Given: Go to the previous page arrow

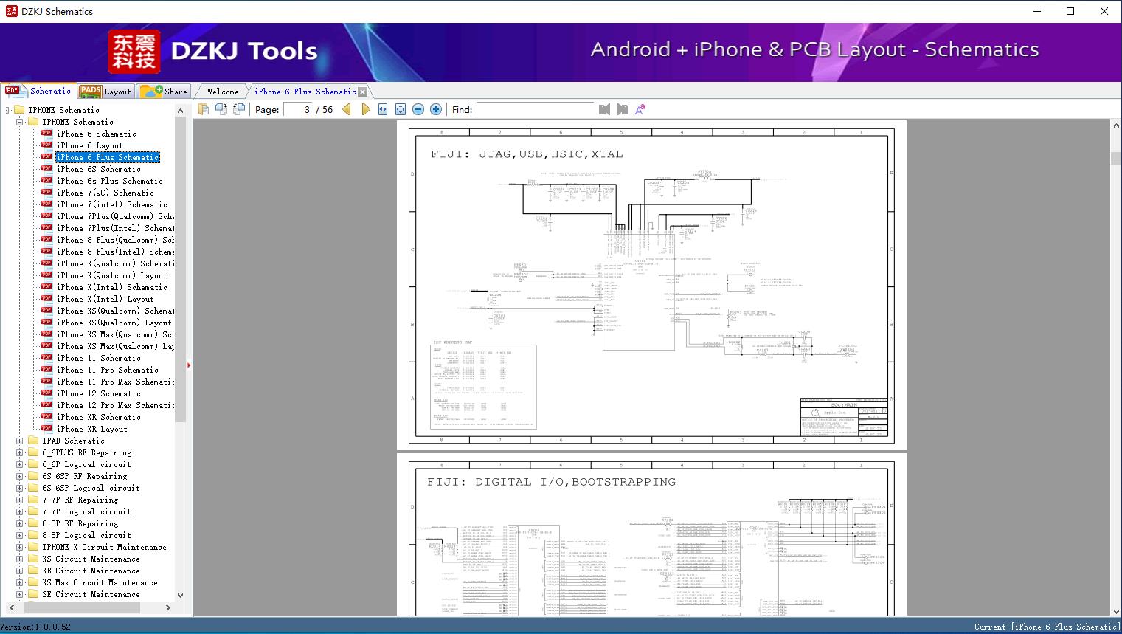Looking at the screenshot, I should 347,109.
